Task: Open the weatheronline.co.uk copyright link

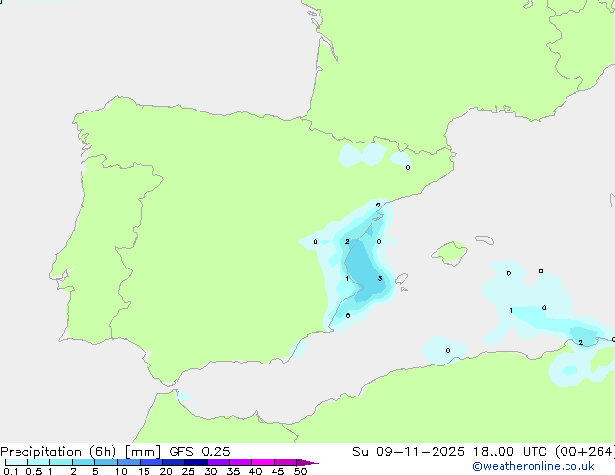Action: [534, 466]
